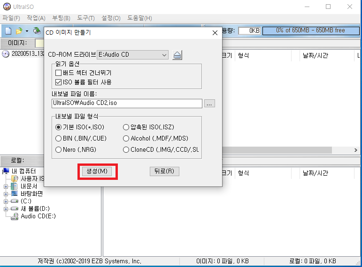The width and height of the screenshot is (362, 267).
Task: Select the (C:) drive in local tree
Action: click(x=26, y=201)
